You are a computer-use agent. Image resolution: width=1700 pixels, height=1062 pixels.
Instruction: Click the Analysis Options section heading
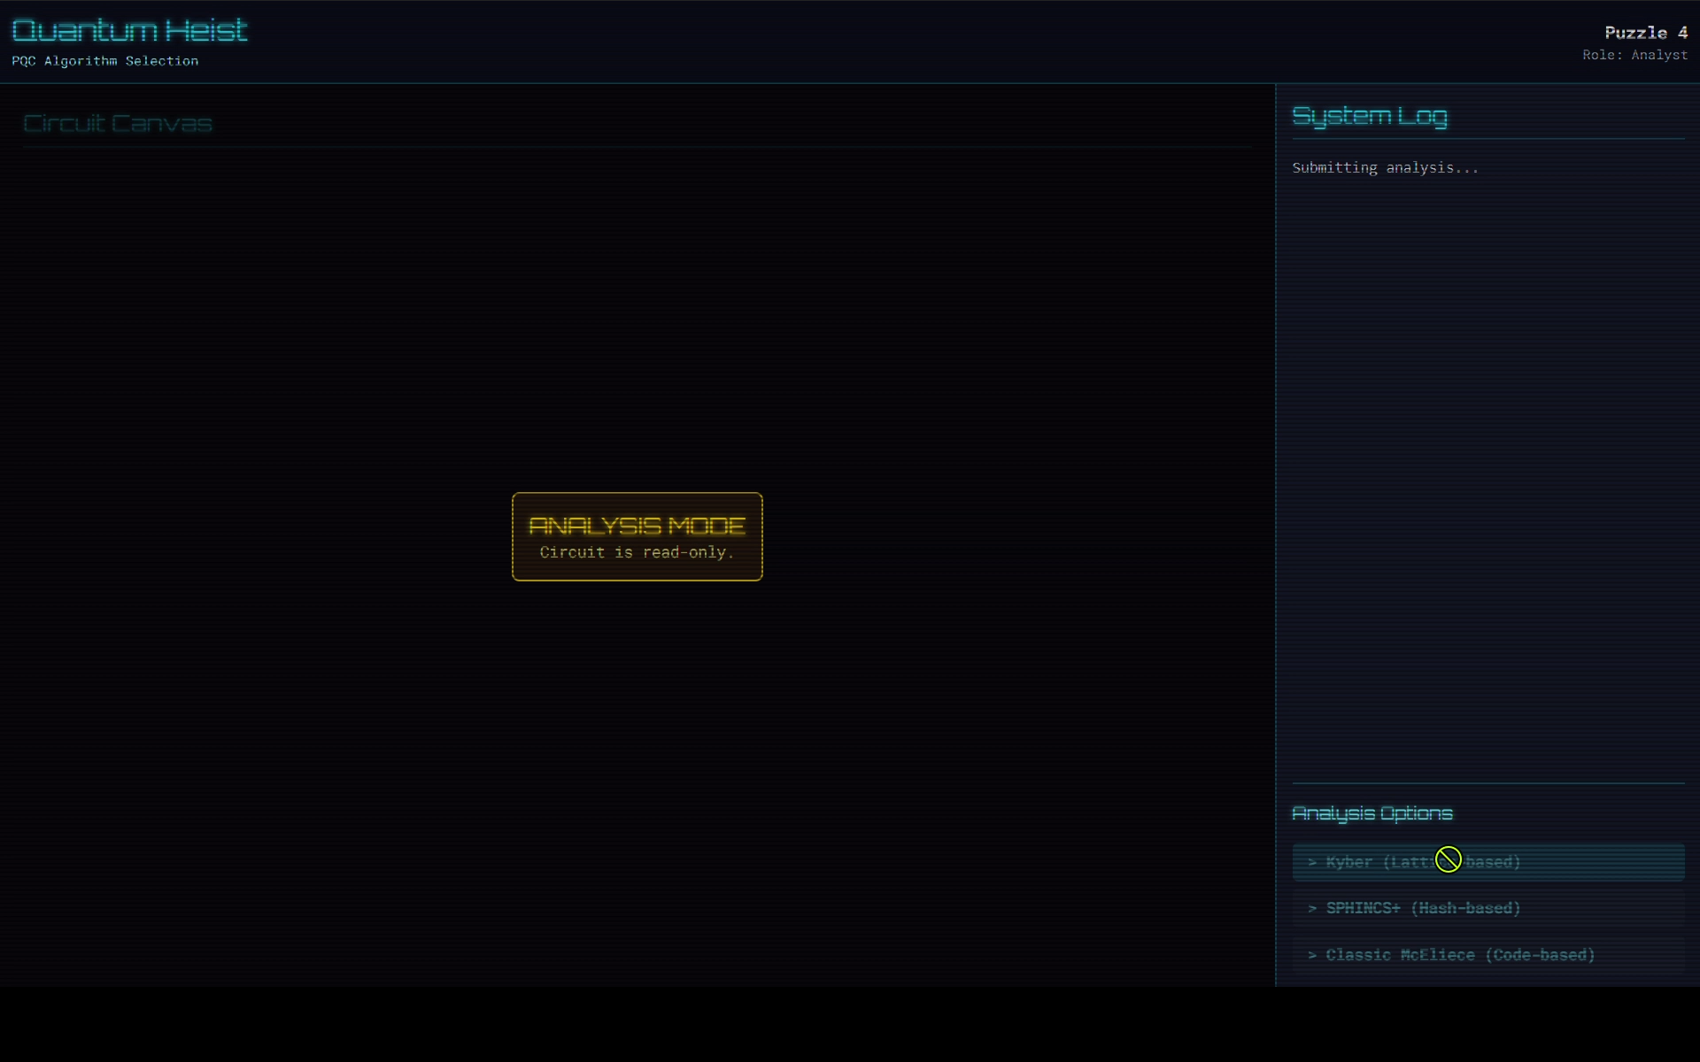[x=1372, y=813]
